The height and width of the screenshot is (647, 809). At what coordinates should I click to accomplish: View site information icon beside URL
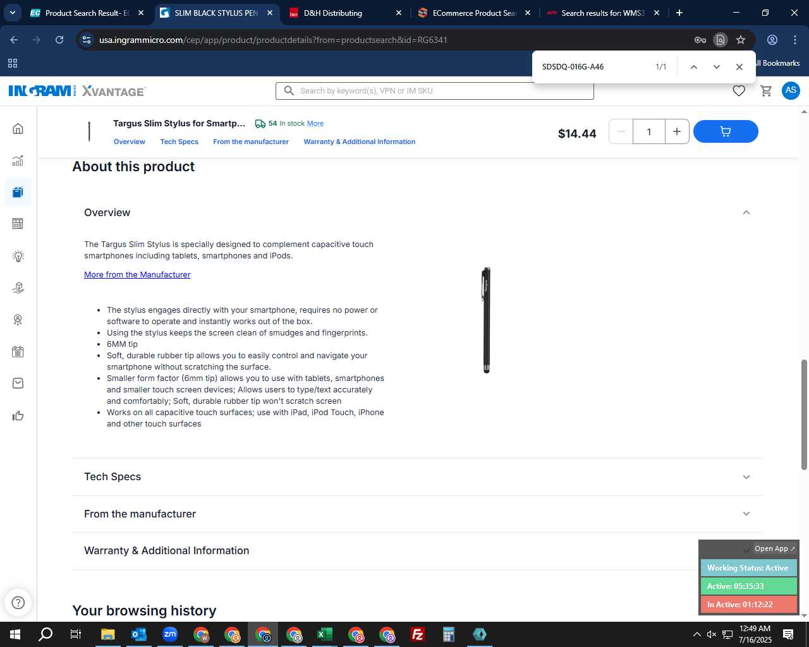pos(87,40)
